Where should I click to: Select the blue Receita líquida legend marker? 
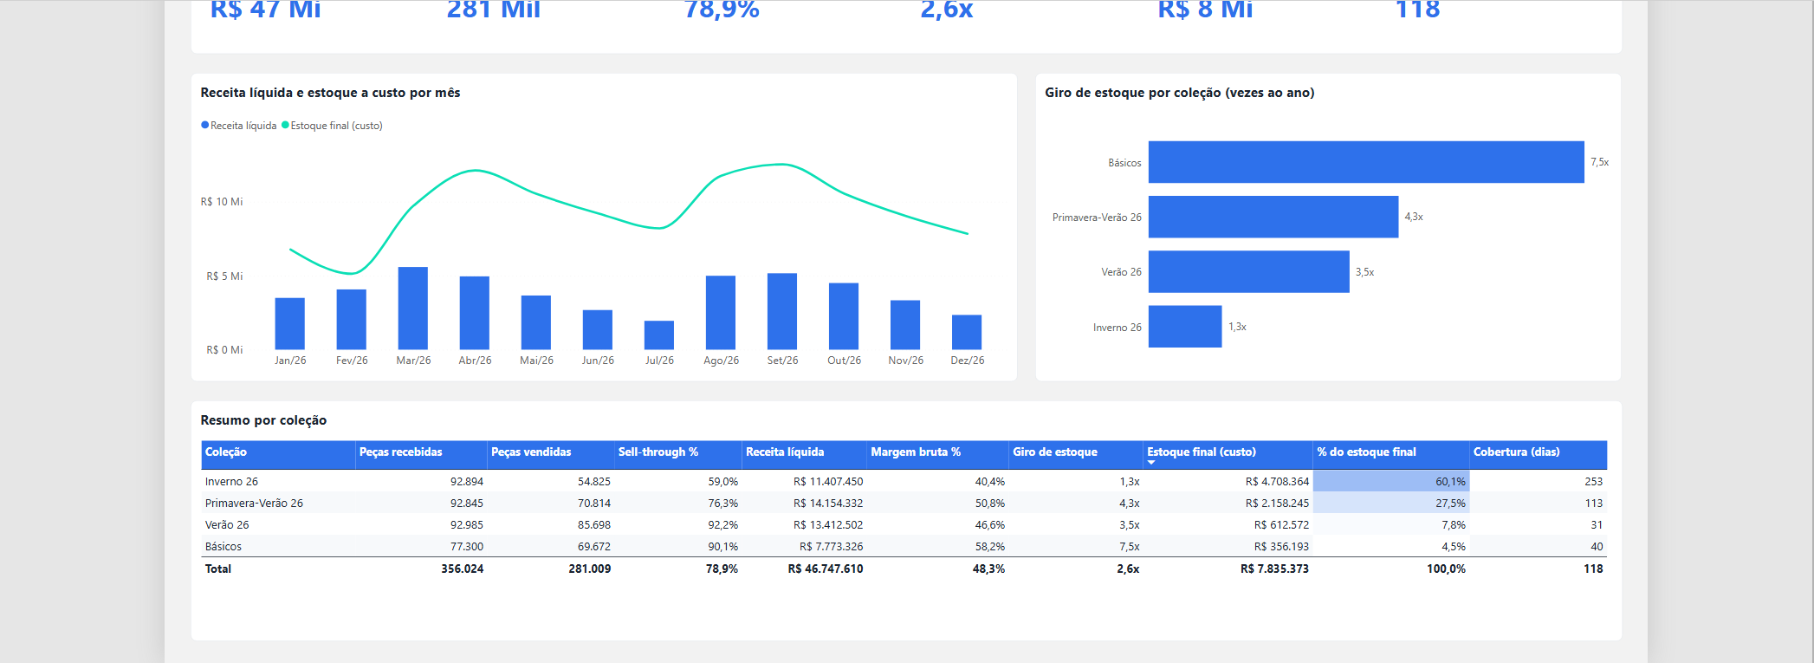[205, 125]
